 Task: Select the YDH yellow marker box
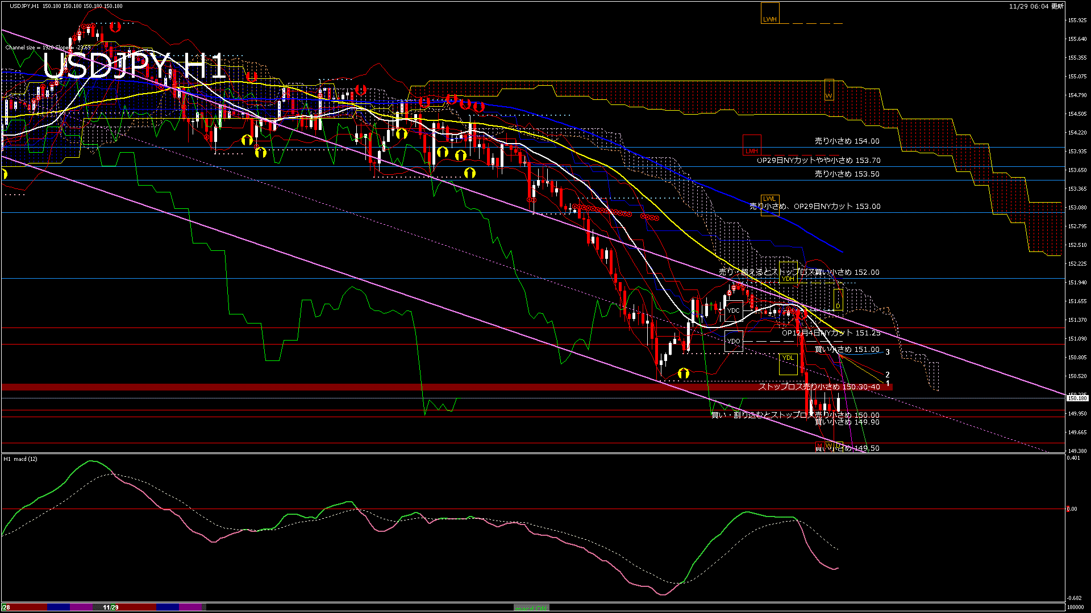pos(788,272)
